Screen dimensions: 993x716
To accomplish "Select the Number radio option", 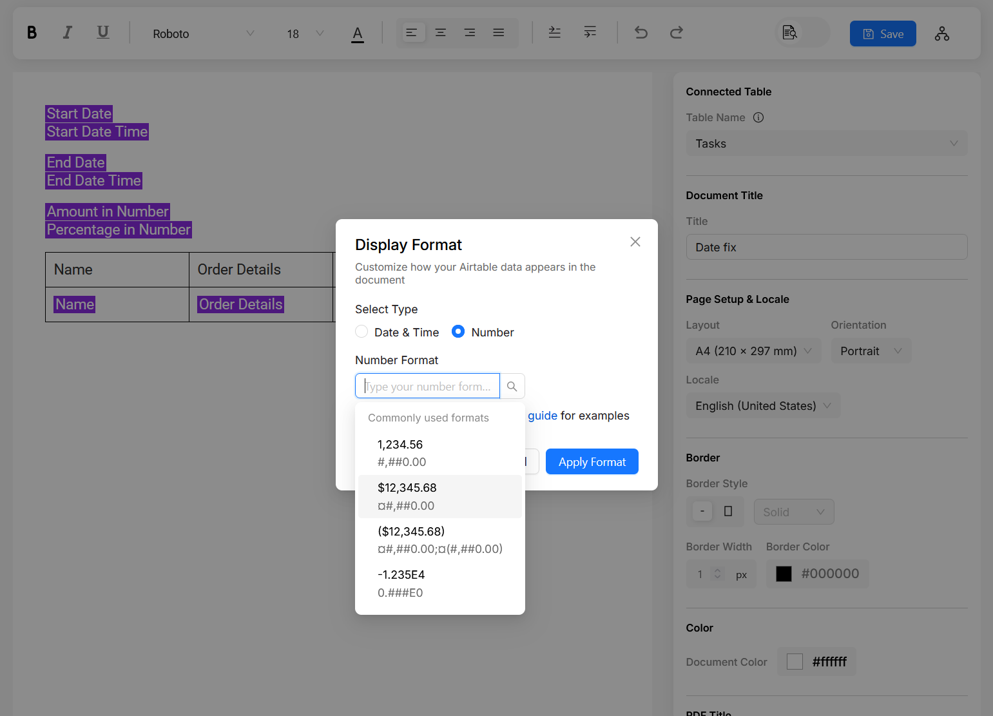I will [x=458, y=332].
